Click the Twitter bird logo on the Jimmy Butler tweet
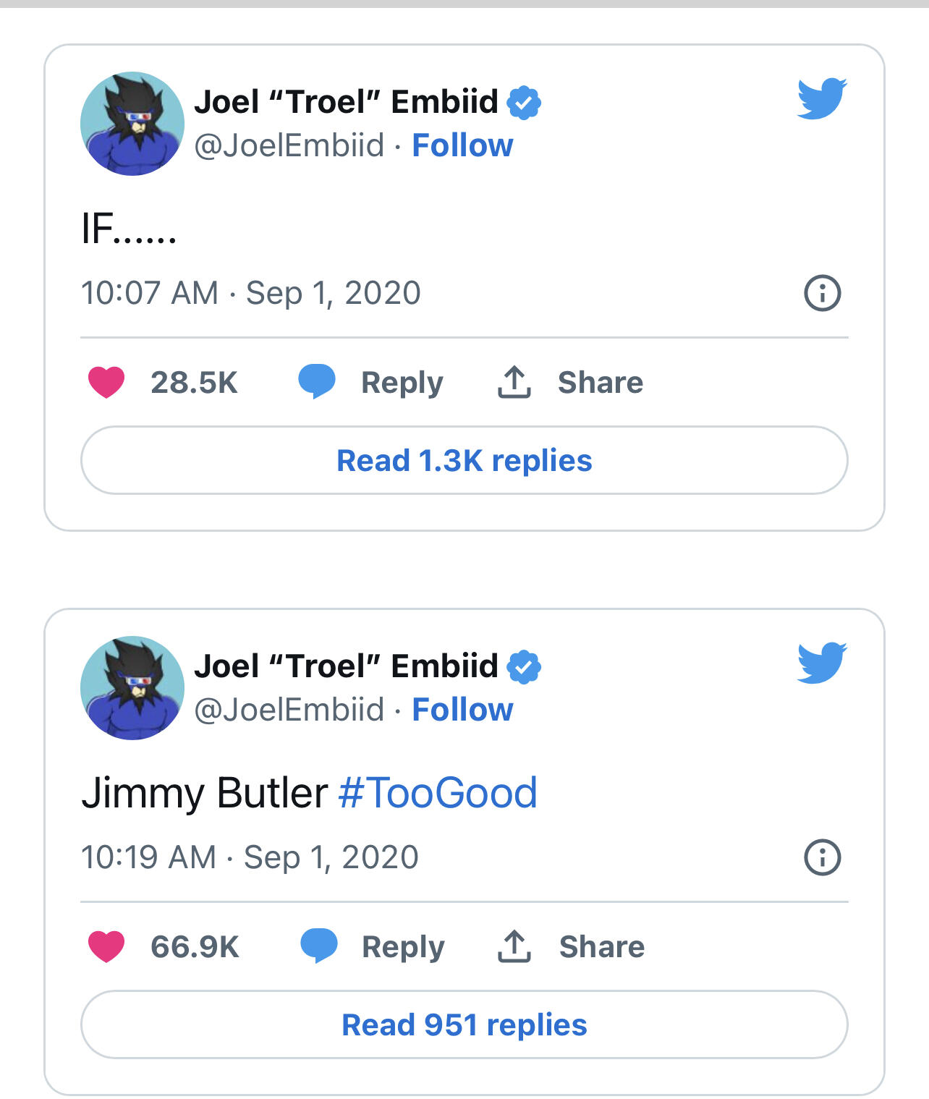Viewport: 929px width, 1099px height. [822, 662]
